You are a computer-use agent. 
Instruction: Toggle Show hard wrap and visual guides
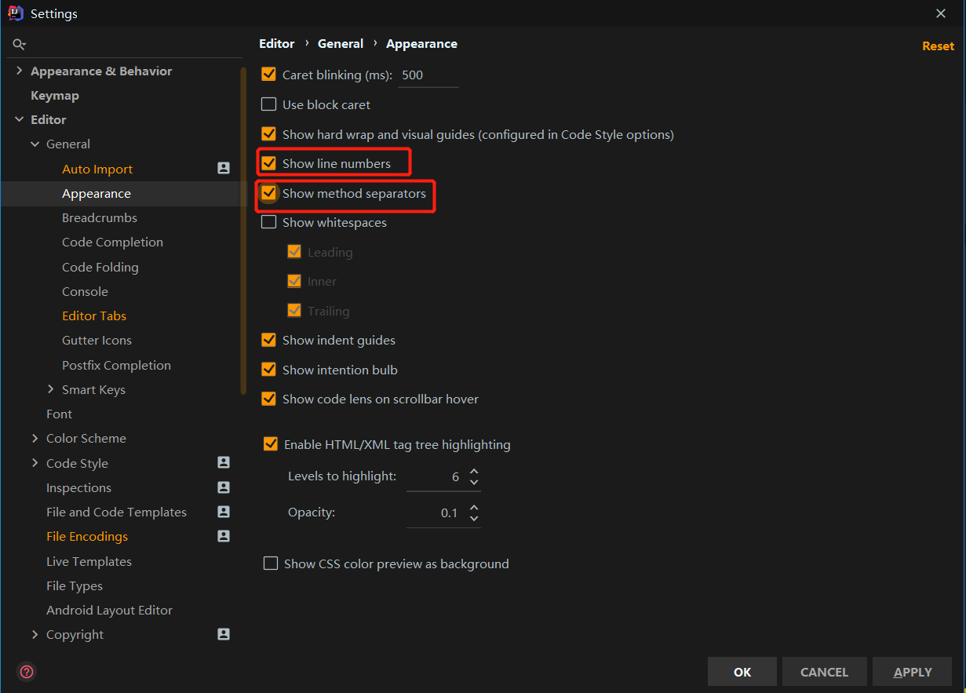point(269,134)
